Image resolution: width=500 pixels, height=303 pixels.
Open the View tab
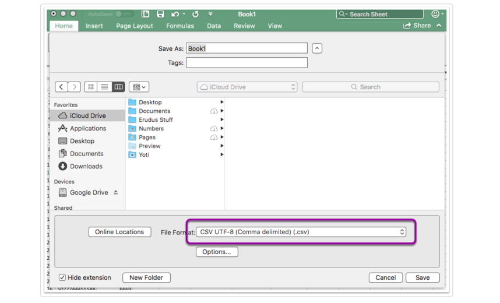(x=275, y=26)
